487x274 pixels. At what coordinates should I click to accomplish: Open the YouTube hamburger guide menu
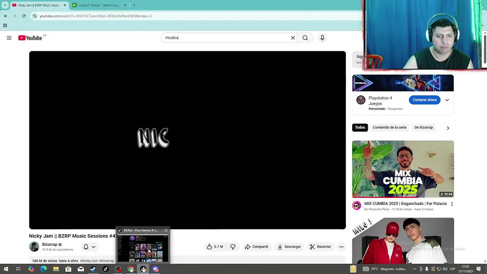(9, 38)
